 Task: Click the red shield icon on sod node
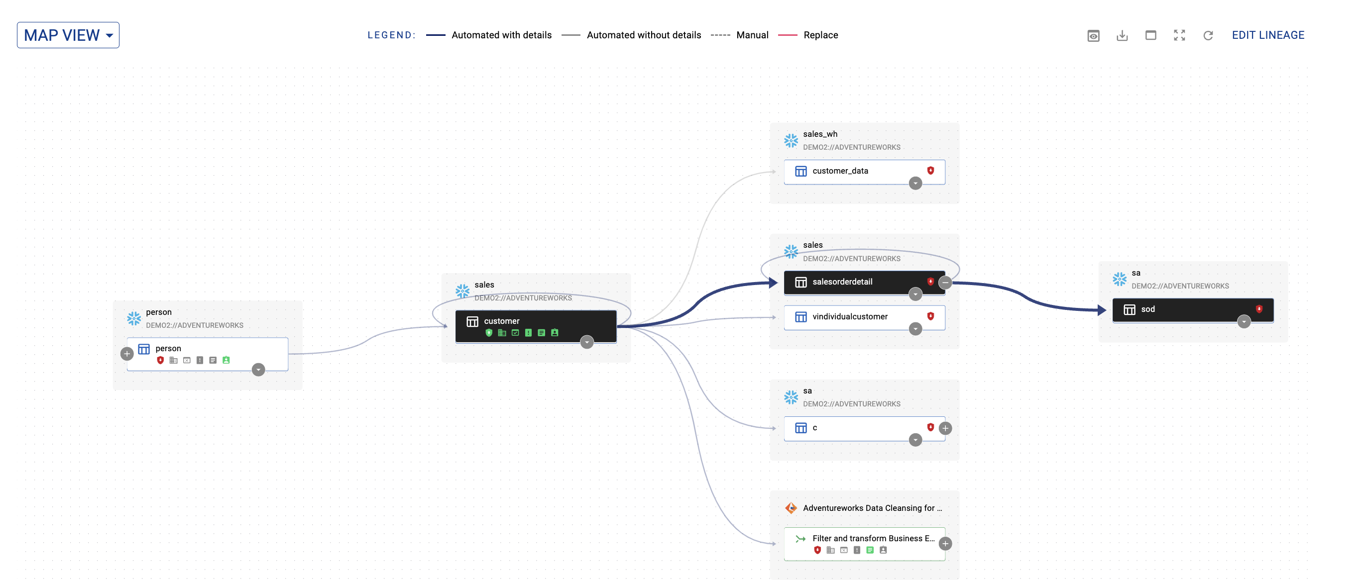(1258, 309)
